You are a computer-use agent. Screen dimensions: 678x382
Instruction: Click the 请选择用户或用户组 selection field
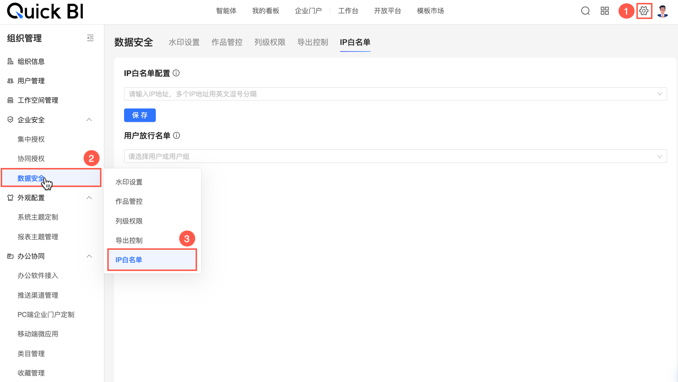pos(395,156)
